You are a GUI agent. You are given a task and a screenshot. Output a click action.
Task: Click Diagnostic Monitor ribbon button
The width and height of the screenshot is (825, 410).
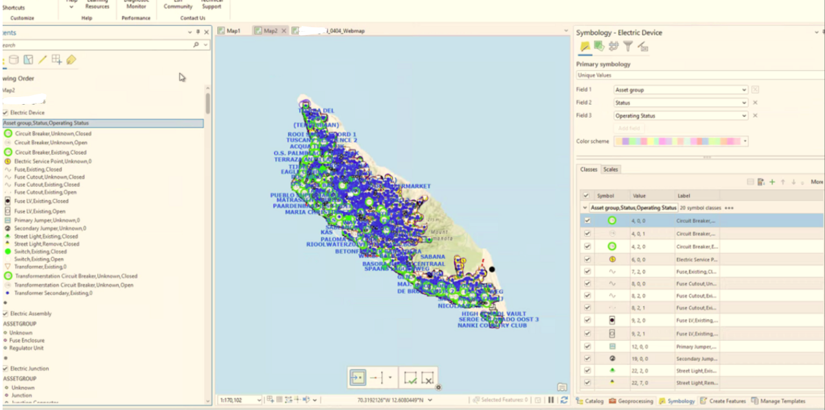[136, 5]
